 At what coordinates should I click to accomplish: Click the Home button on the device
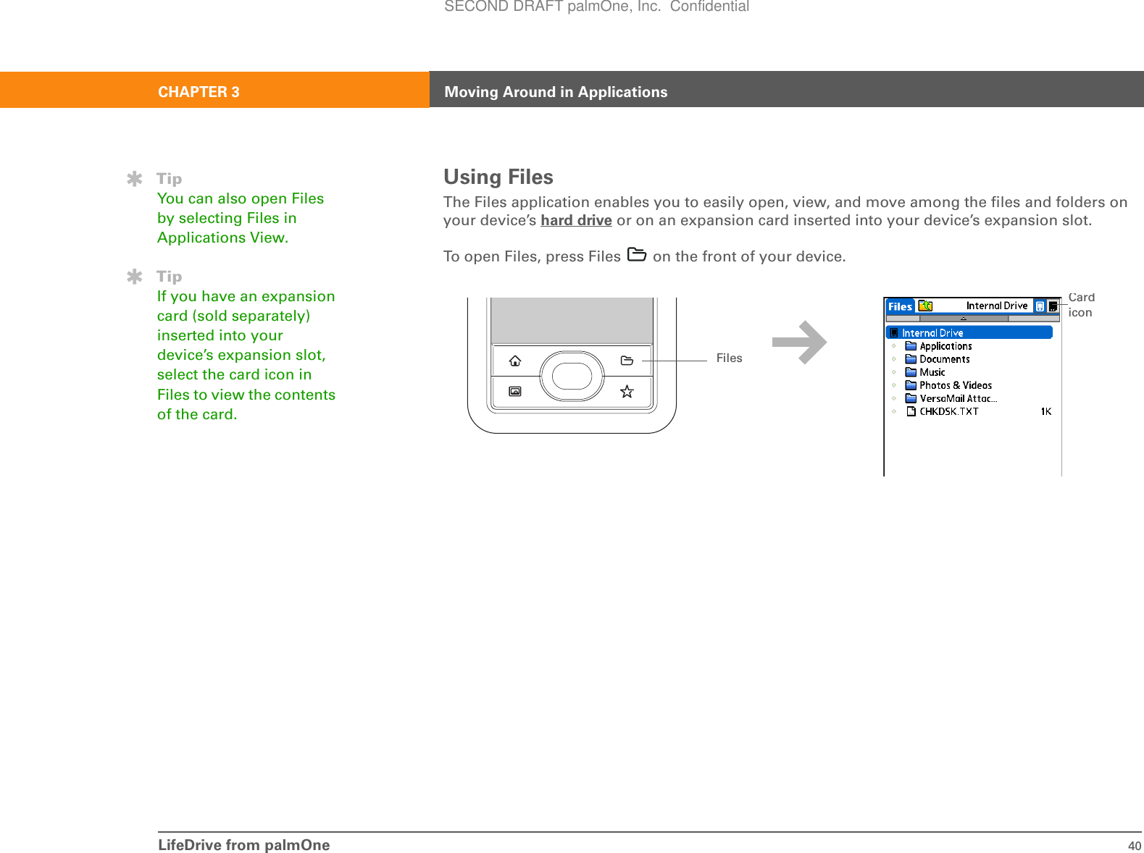[515, 361]
